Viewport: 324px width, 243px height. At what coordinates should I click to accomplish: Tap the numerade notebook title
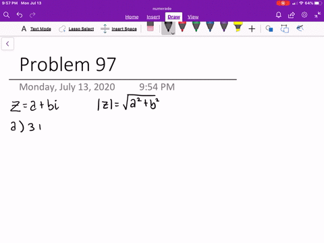162,9
